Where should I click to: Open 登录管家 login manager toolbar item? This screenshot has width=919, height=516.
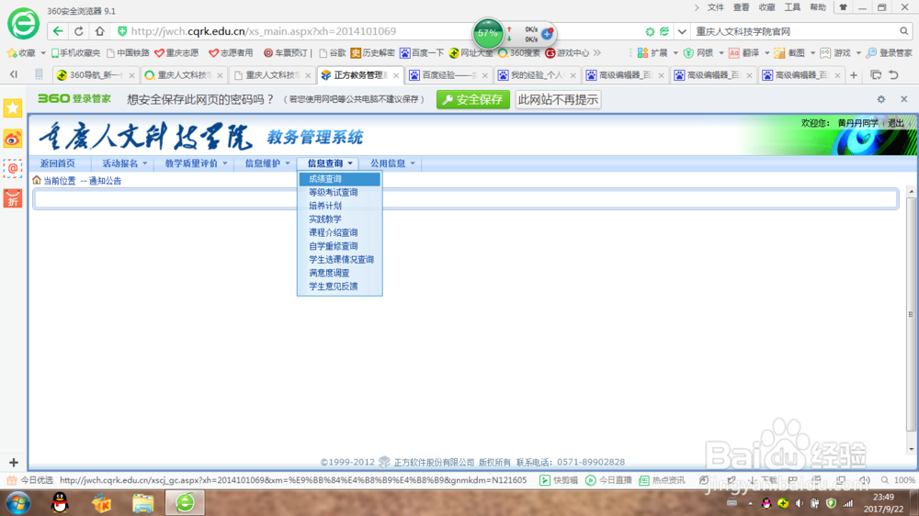click(x=889, y=52)
